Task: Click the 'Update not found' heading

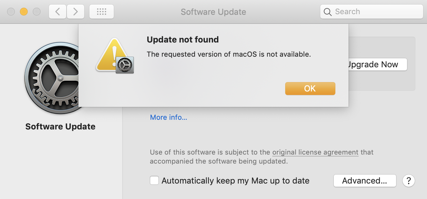Action: click(x=183, y=40)
